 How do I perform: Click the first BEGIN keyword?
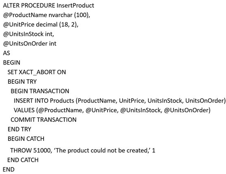12,62
